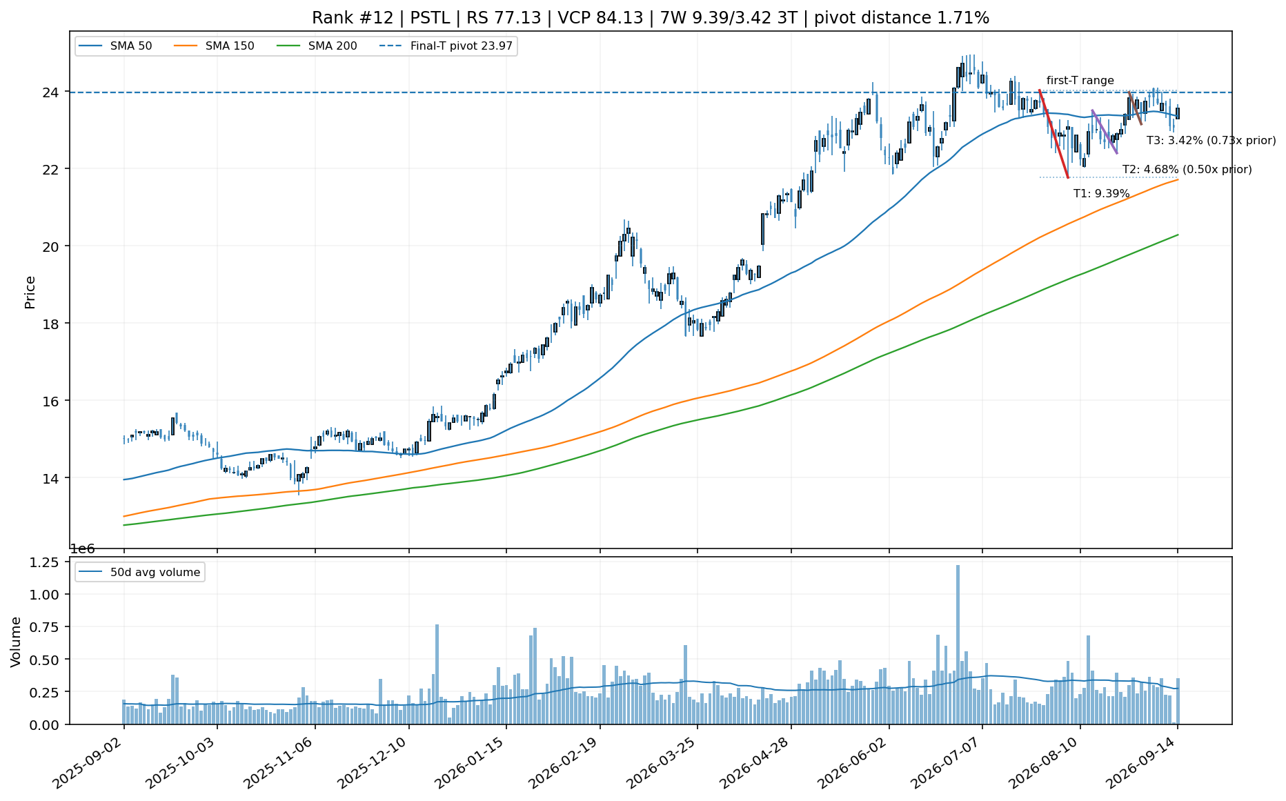Click the Final-T pivot 23.97 legend entry
Screen dimensions: 1286x801
pyautogui.click(x=446, y=46)
